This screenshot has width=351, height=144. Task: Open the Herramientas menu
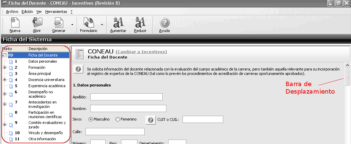click(x=56, y=12)
